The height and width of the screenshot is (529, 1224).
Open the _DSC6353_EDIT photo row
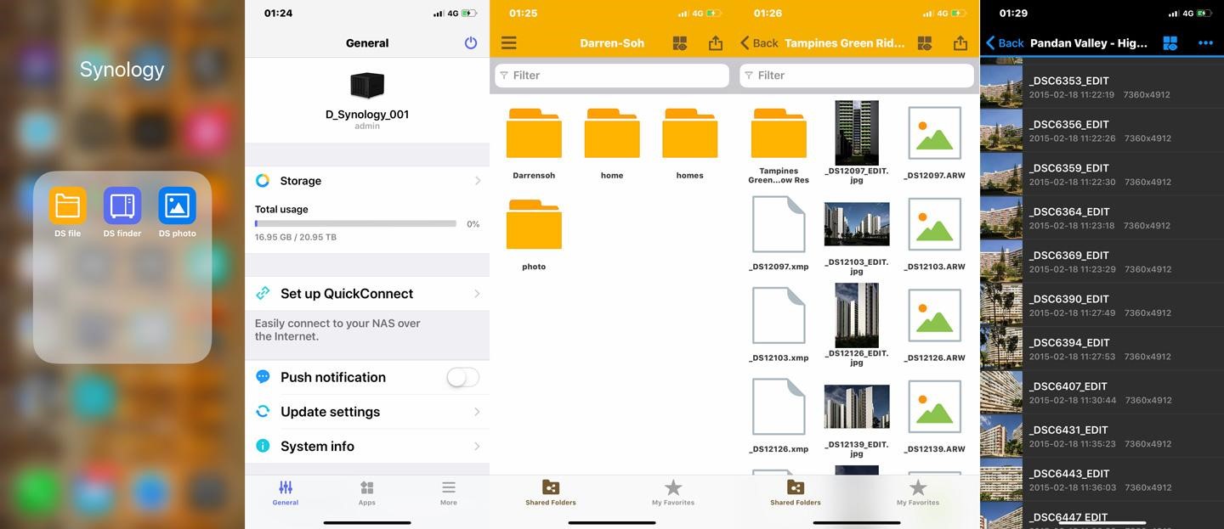(1102, 87)
